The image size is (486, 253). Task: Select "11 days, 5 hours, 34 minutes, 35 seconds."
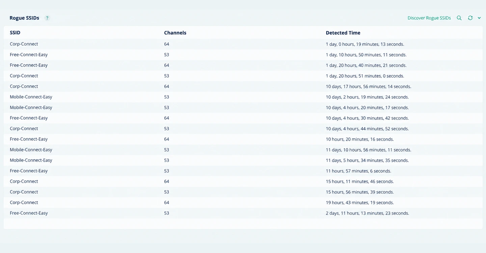coord(367,161)
